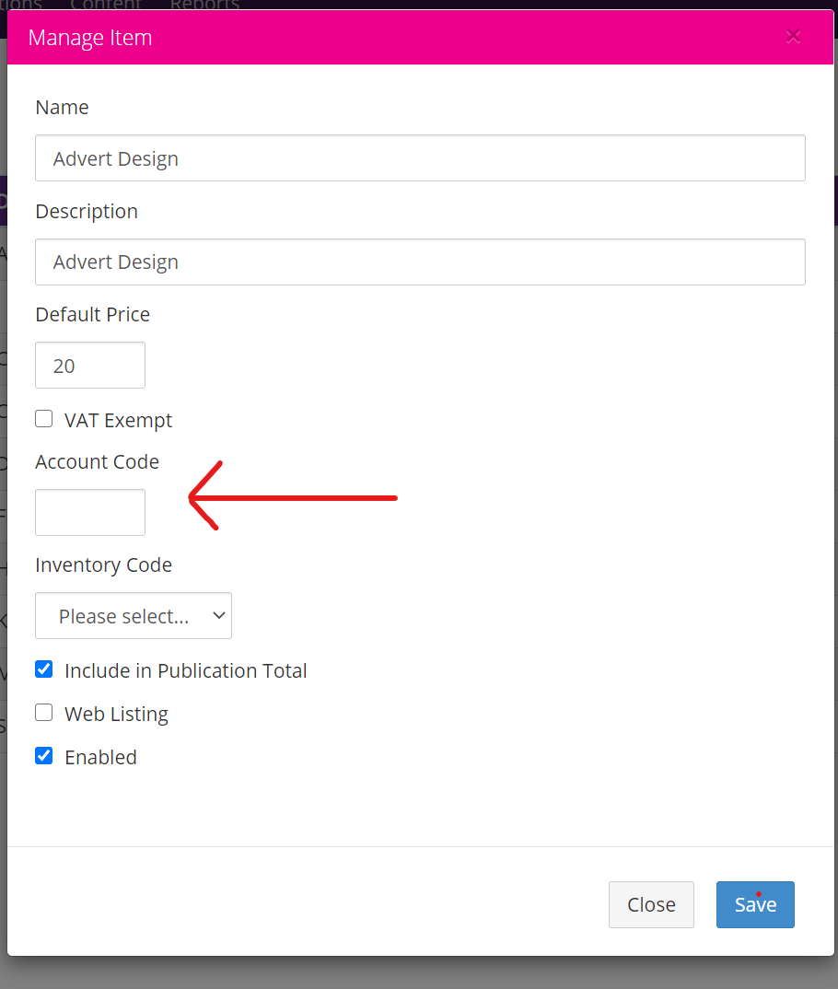Click the Account Code label
The image size is (838, 989).
(x=97, y=461)
